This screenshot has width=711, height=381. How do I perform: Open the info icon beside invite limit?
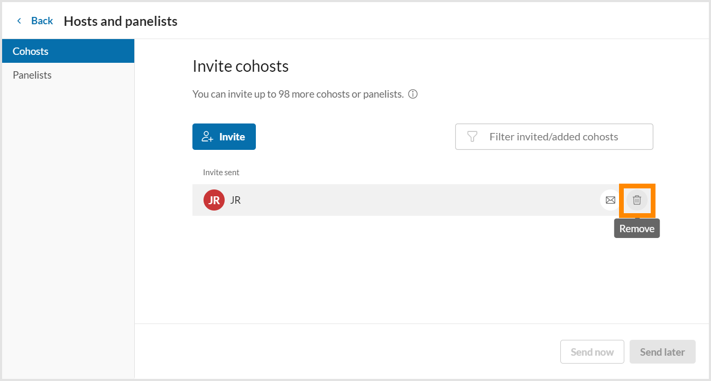[413, 94]
